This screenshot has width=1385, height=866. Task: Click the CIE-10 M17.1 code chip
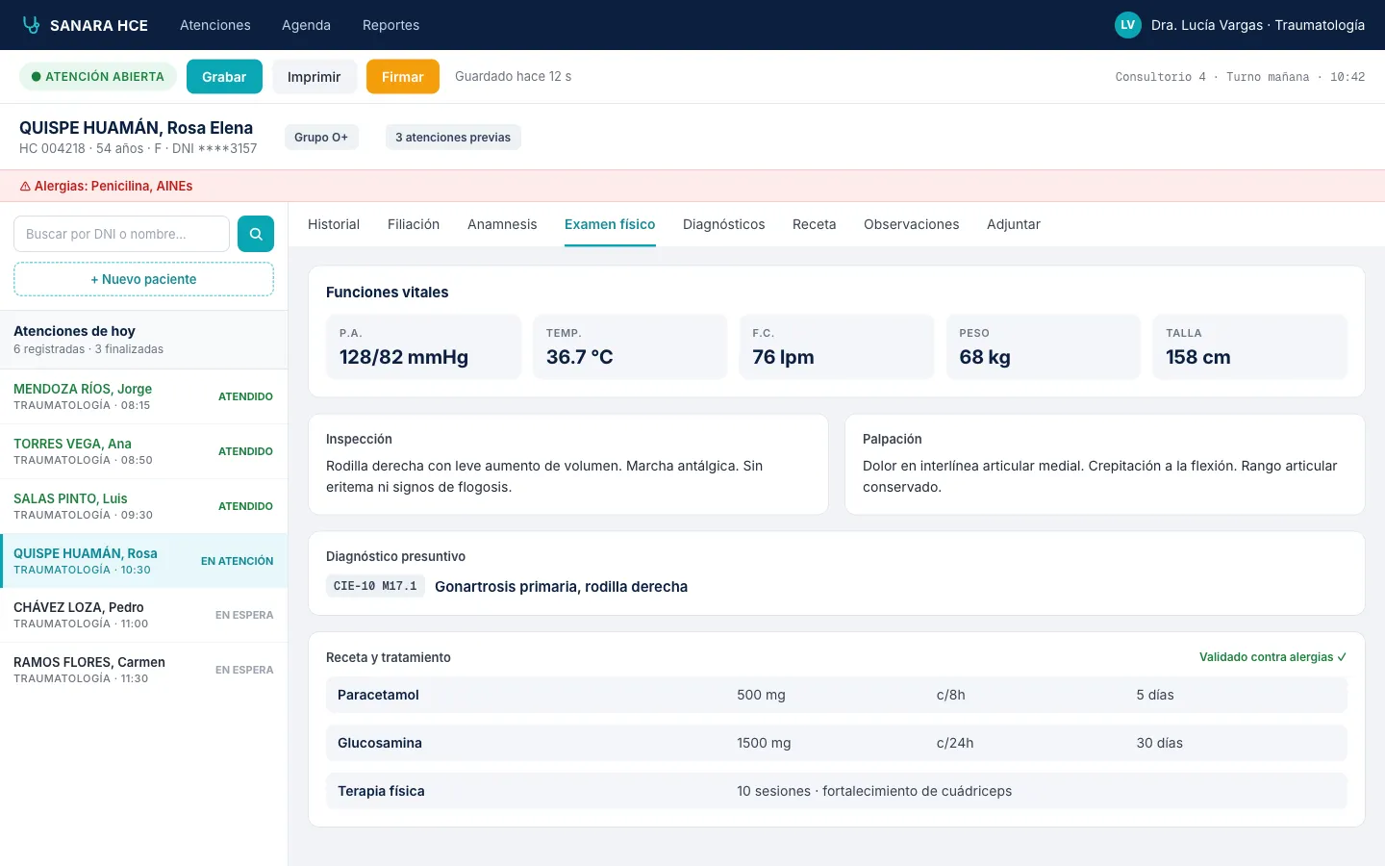[375, 586]
